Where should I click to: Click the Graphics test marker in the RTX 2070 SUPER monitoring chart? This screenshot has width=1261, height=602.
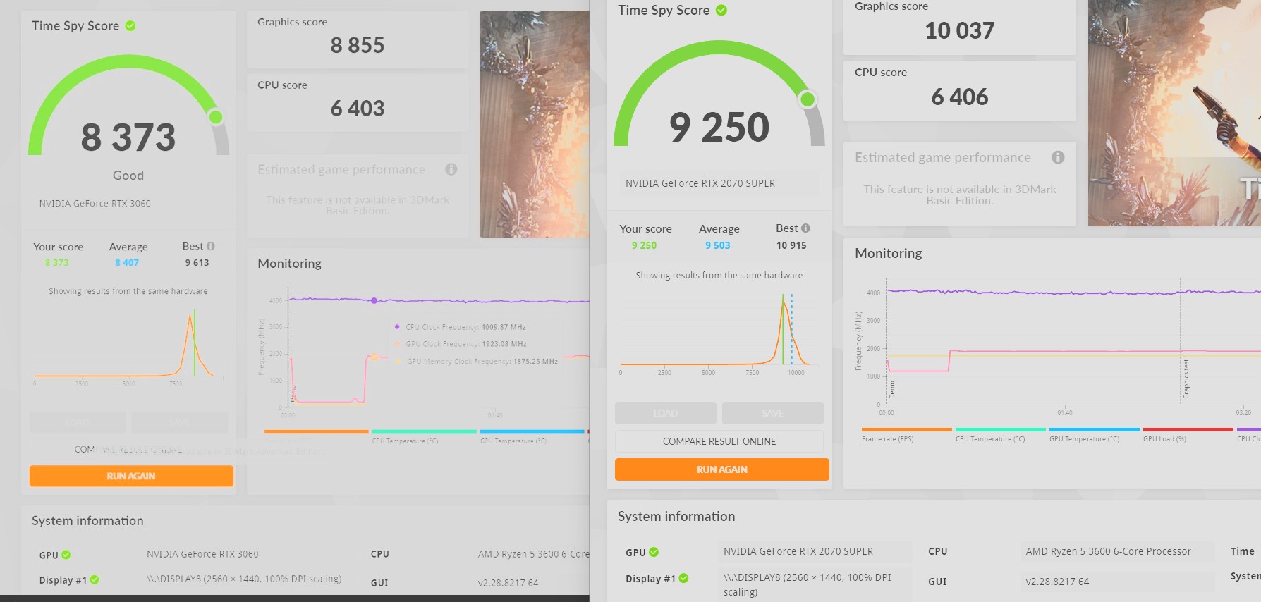point(1186,379)
